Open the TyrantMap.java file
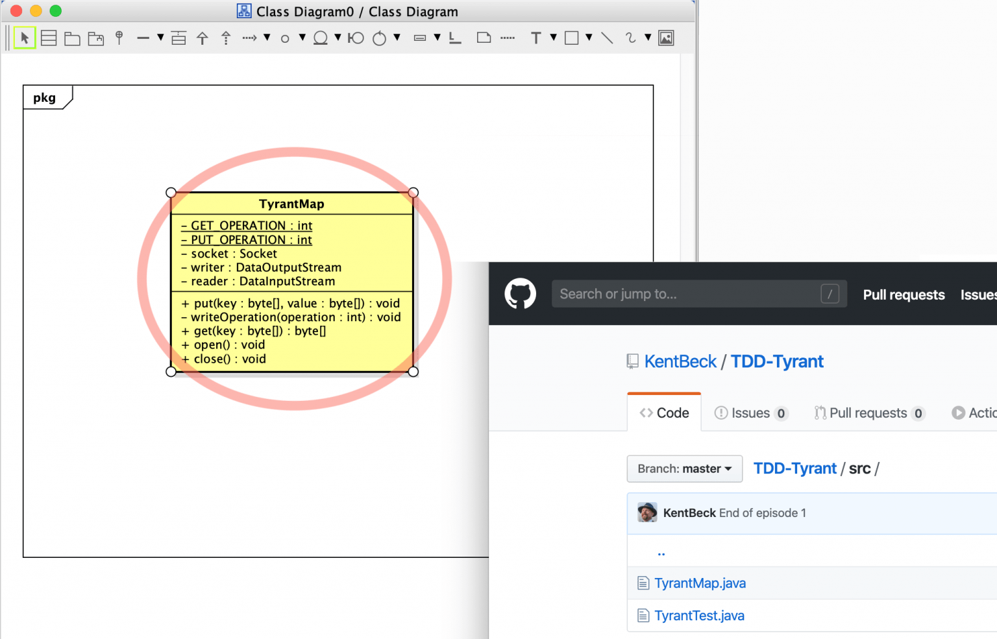The height and width of the screenshot is (639, 997). [x=700, y=583]
